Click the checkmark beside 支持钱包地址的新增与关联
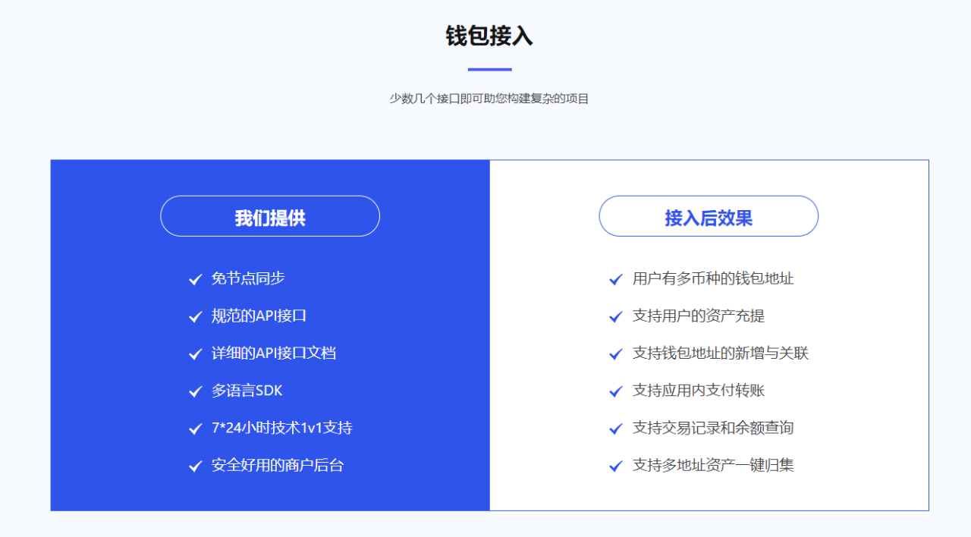Image resolution: width=971 pixels, height=537 pixels. click(616, 353)
